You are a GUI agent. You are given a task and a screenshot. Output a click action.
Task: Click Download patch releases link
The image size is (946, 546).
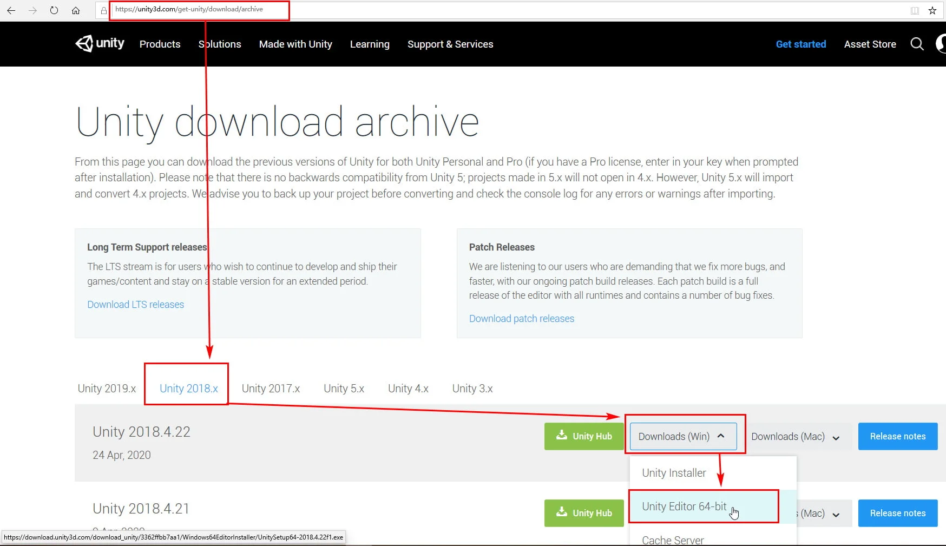pyautogui.click(x=521, y=319)
